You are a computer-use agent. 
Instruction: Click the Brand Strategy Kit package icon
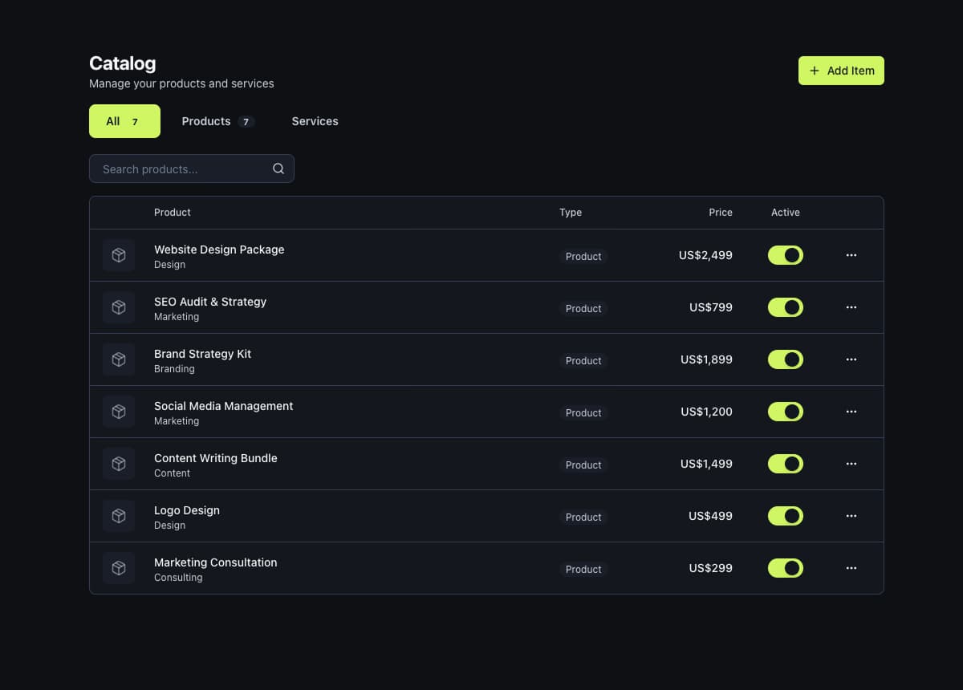point(119,359)
